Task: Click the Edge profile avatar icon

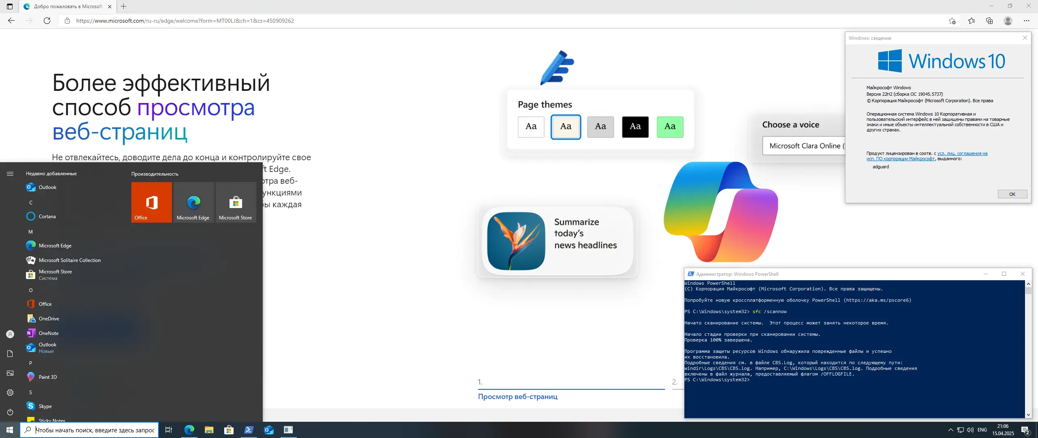Action: tap(1008, 21)
